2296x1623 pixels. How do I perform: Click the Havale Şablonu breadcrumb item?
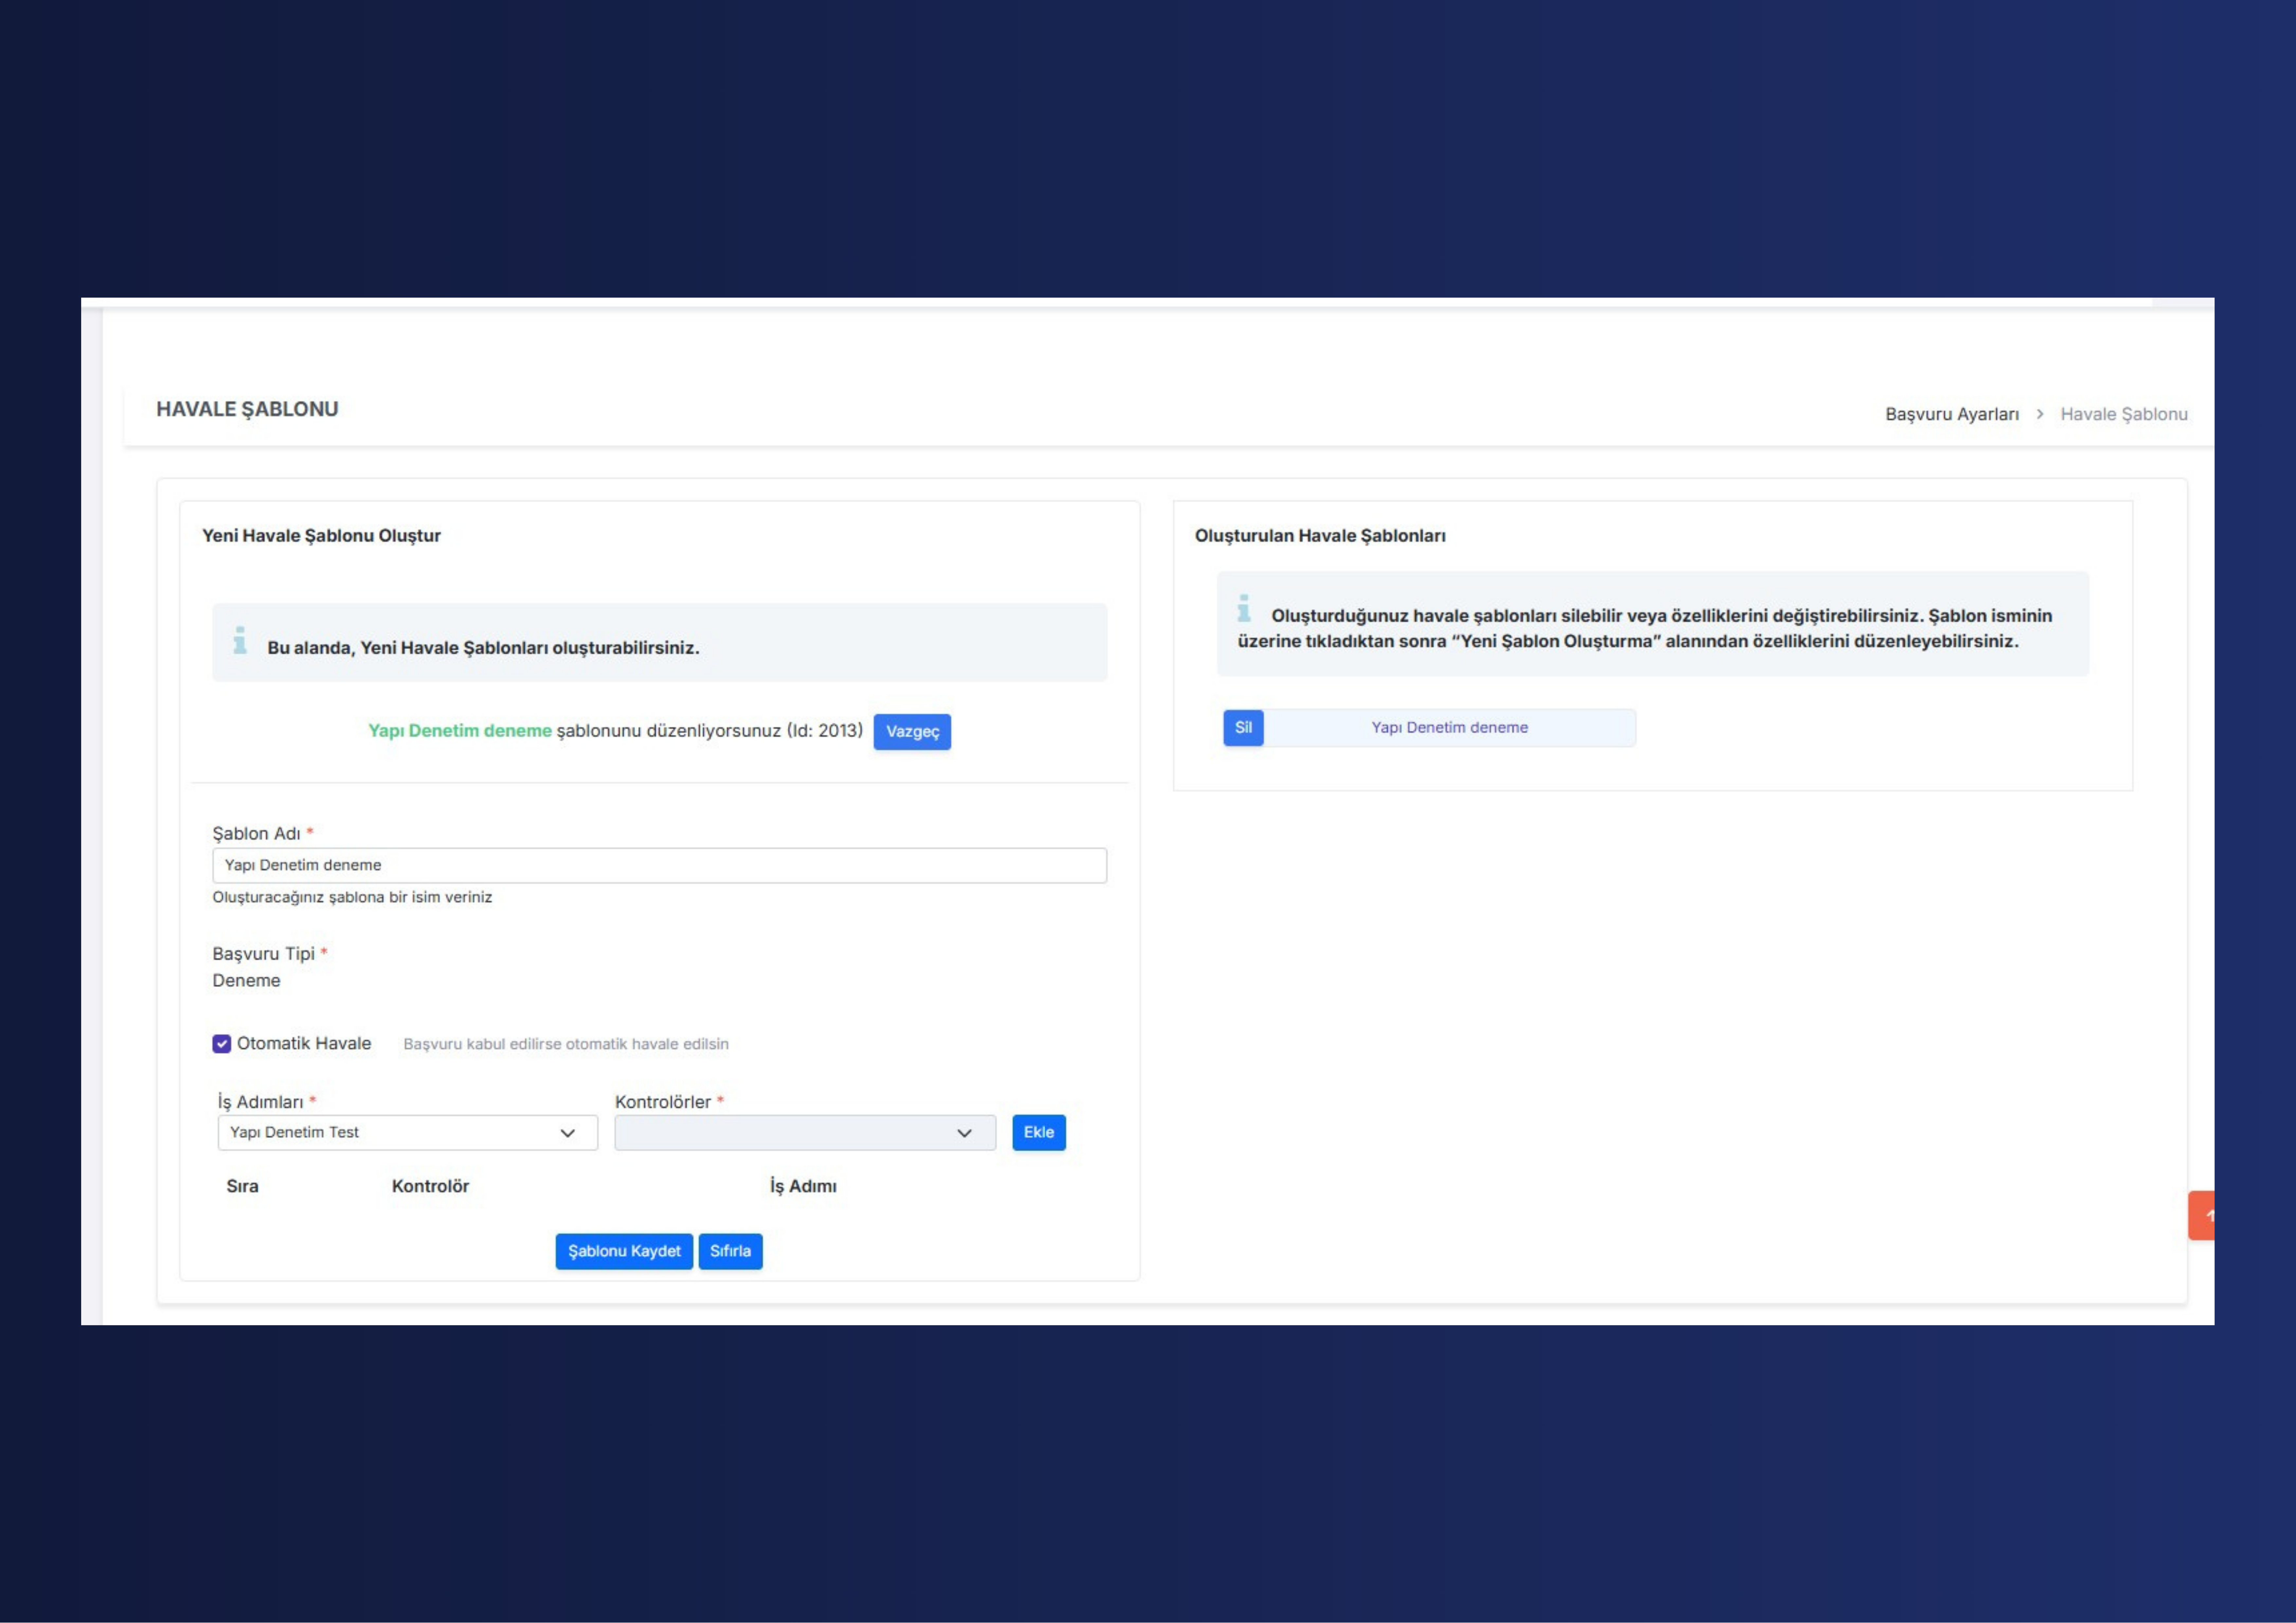[2124, 414]
